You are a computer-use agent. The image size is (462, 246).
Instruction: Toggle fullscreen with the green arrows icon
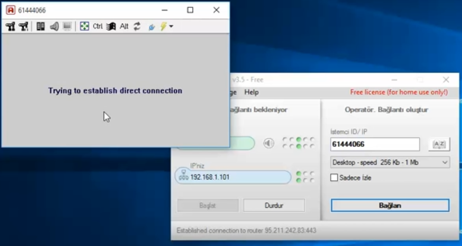click(x=84, y=27)
